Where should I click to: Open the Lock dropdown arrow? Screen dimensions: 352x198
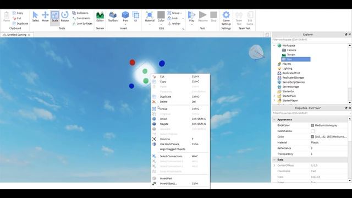pyautogui.click(x=183, y=18)
